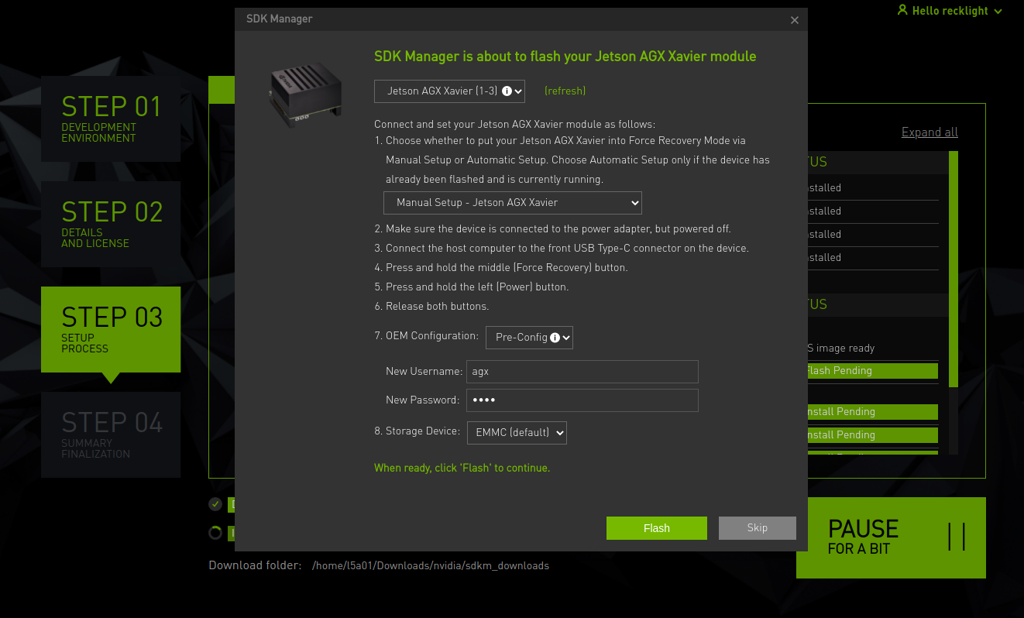This screenshot has width=1024, height=618.
Task: Click the Flash button to start flashing
Action: pos(656,527)
